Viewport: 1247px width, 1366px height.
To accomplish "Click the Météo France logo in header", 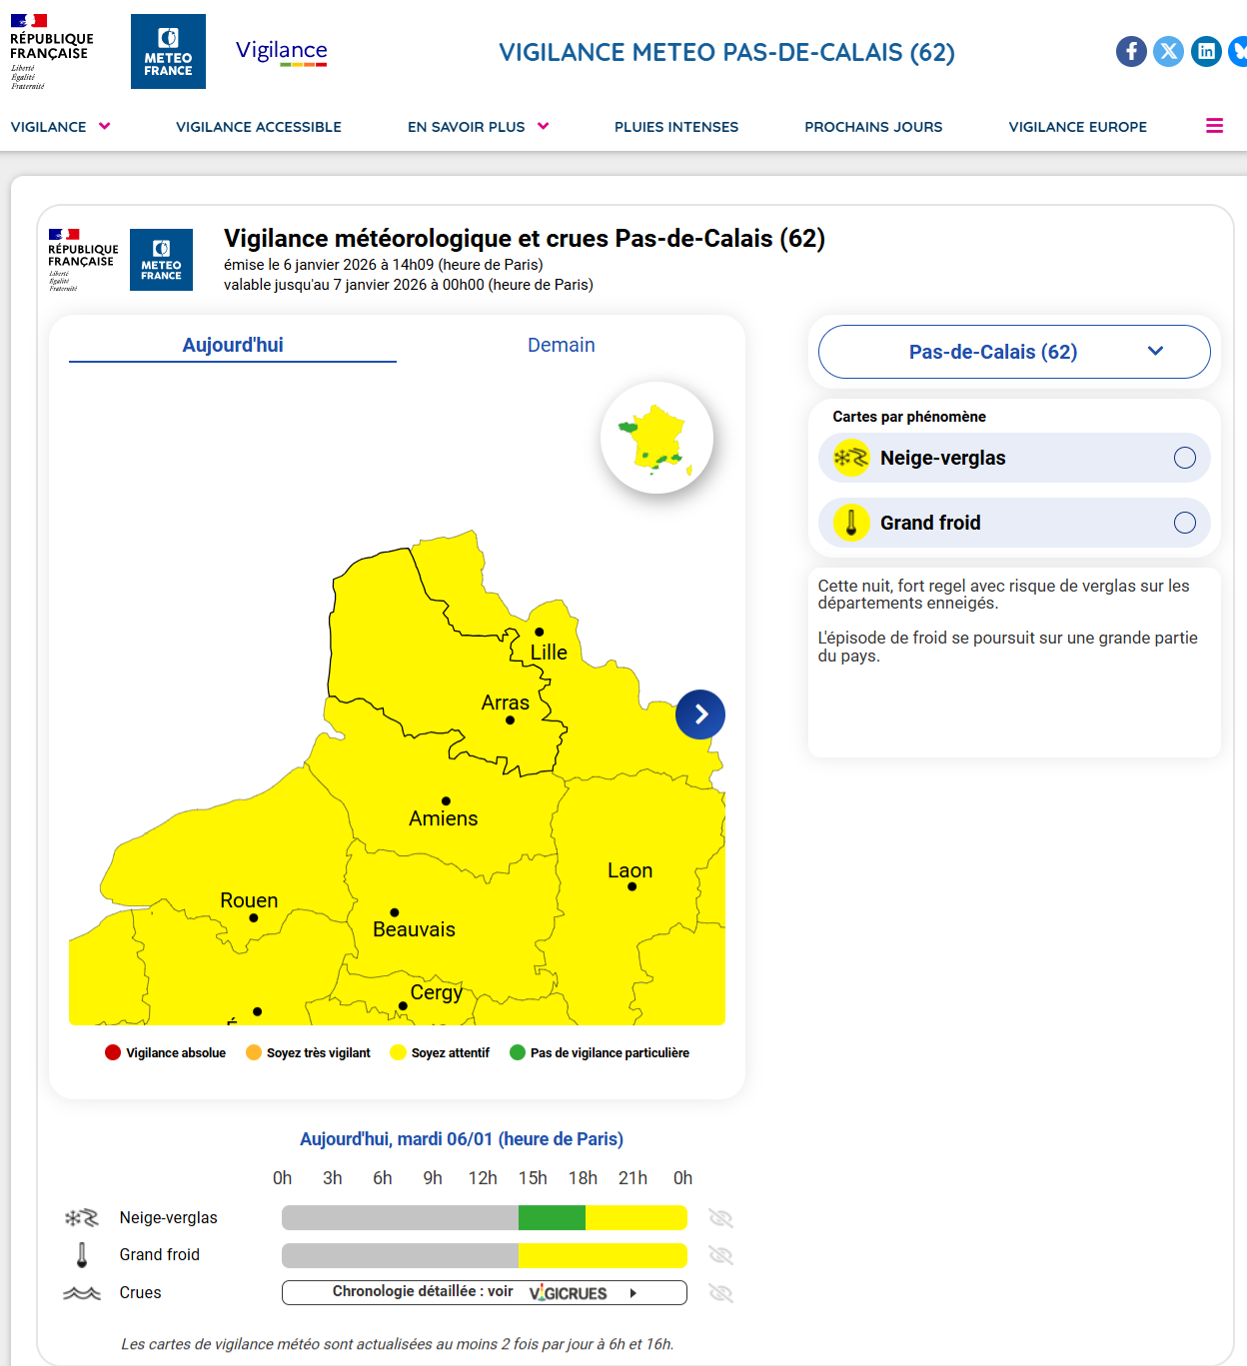I will [168, 52].
